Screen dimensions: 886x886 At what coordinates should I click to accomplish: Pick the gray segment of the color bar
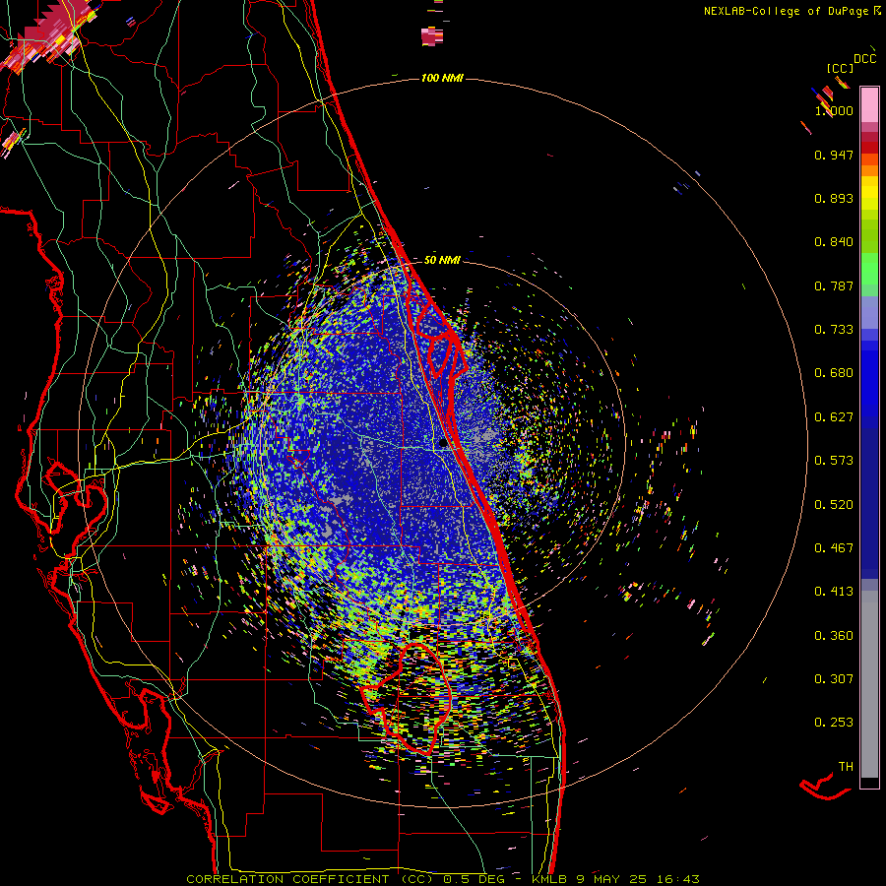click(869, 684)
